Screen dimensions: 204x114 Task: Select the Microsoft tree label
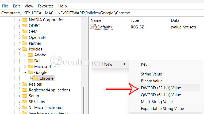43,67
